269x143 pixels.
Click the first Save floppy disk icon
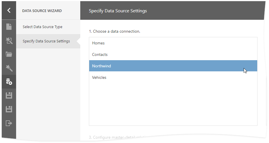(x=9, y=95)
